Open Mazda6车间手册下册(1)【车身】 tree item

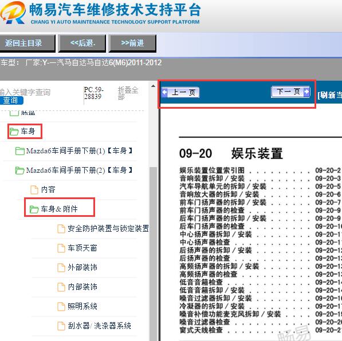coord(80,151)
